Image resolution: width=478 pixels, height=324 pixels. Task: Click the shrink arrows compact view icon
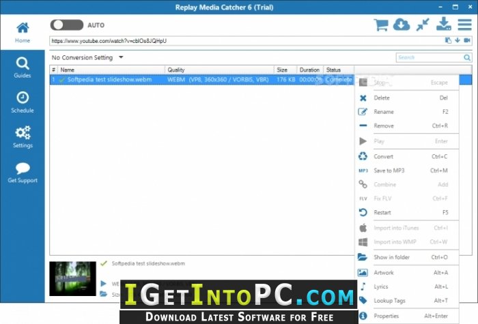(423, 25)
